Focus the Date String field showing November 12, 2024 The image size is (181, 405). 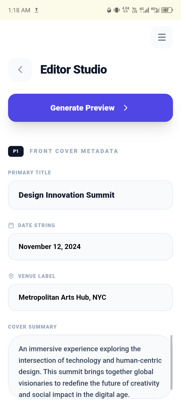[x=90, y=247]
